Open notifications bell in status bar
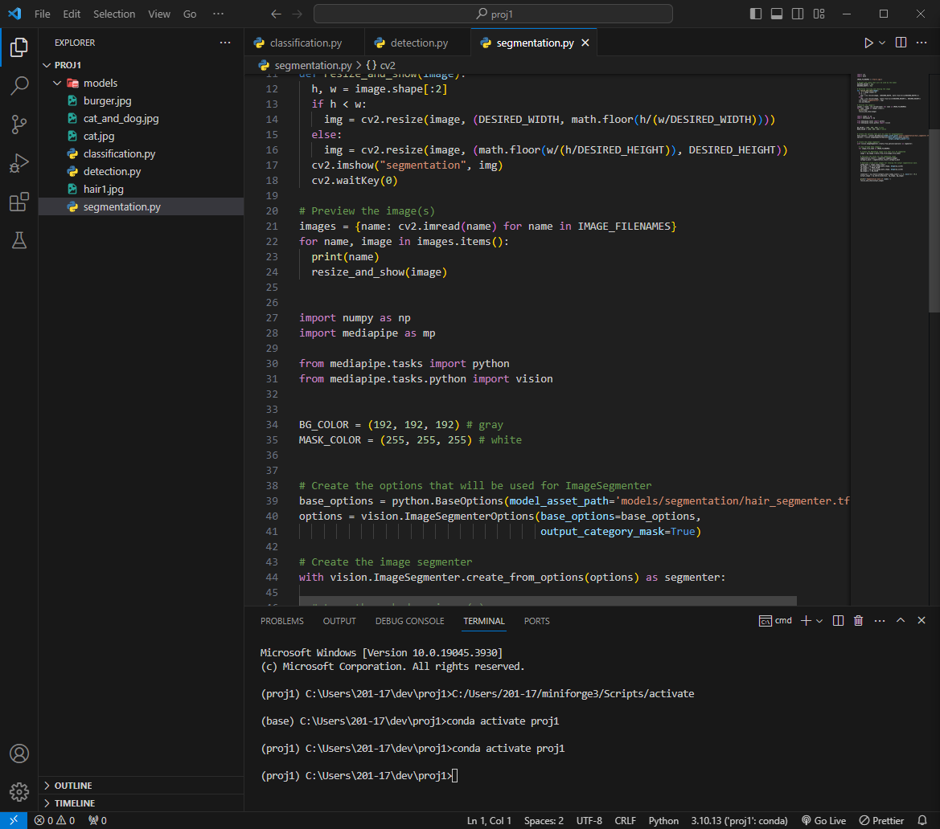Screen dimensions: 940x829 point(922,821)
